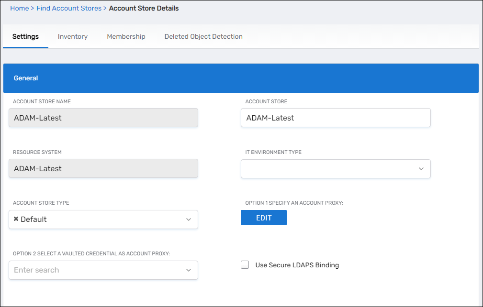The width and height of the screenshot is (483, 307).
Task: Click the Enter search vaulted credential field
Action: [96, 270]
